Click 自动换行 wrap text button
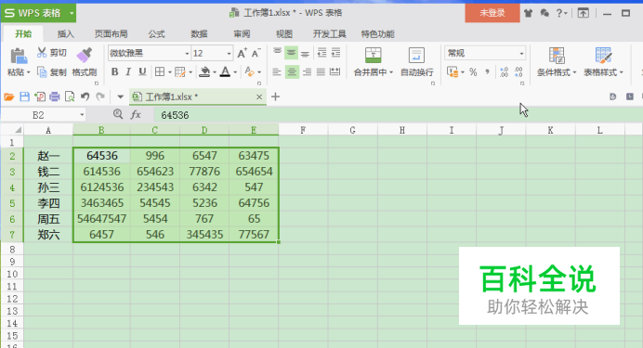Screen dimensions: 643x348 coord(416,61)
